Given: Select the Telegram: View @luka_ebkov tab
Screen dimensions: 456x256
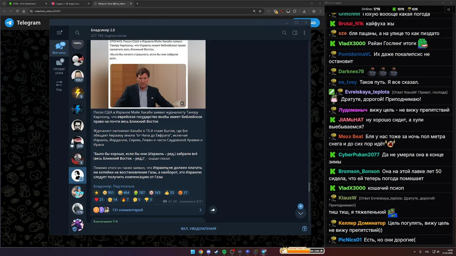Looking at the screenshot, I should [113, 4].
